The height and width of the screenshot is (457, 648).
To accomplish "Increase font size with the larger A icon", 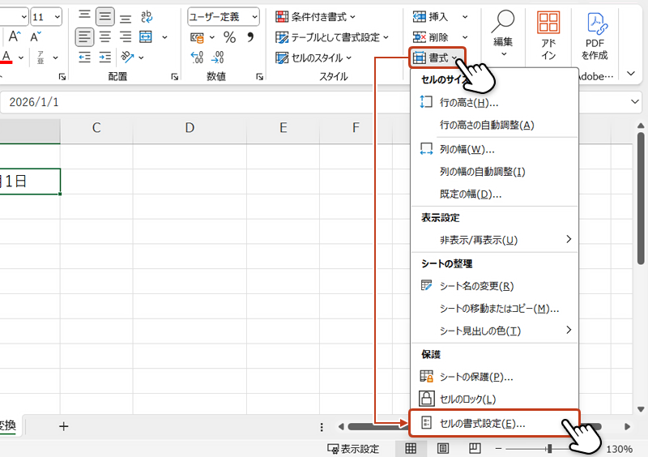I will [15, 36].
